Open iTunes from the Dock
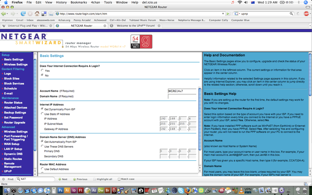The width and height of the screenshot is (312, 195). (47, 190)
